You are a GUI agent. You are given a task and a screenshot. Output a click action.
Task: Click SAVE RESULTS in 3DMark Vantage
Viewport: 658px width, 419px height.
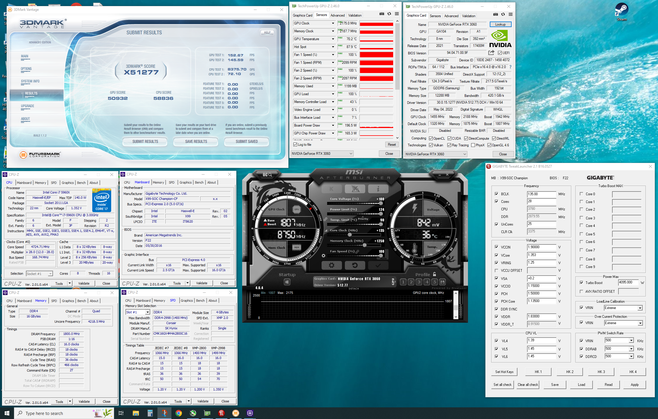tap(196, 142)
